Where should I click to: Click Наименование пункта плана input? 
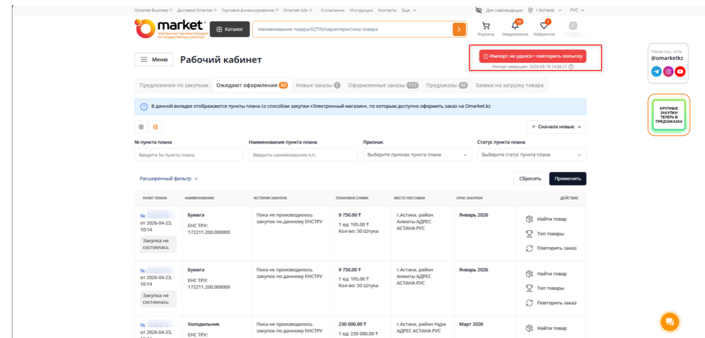tap(303, 155)
